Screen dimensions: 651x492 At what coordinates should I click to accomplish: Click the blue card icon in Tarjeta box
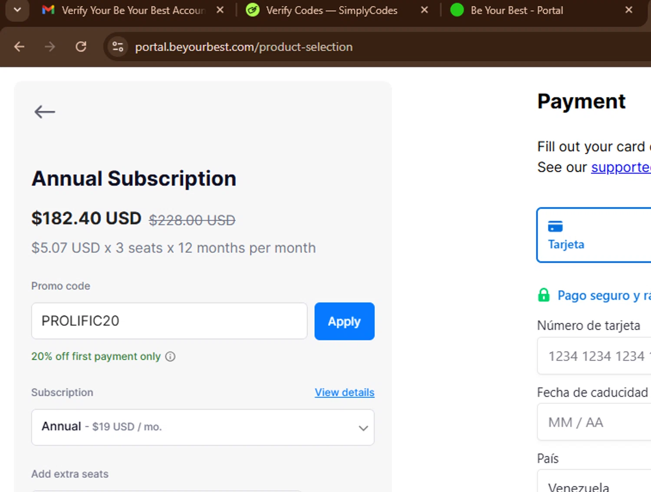pos(555,226)
